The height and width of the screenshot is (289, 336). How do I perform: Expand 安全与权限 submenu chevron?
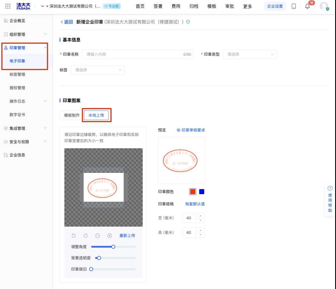coord(45,142)
